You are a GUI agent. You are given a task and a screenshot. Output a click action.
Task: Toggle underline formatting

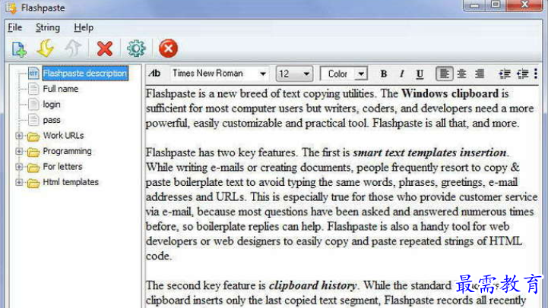point(420,74)
